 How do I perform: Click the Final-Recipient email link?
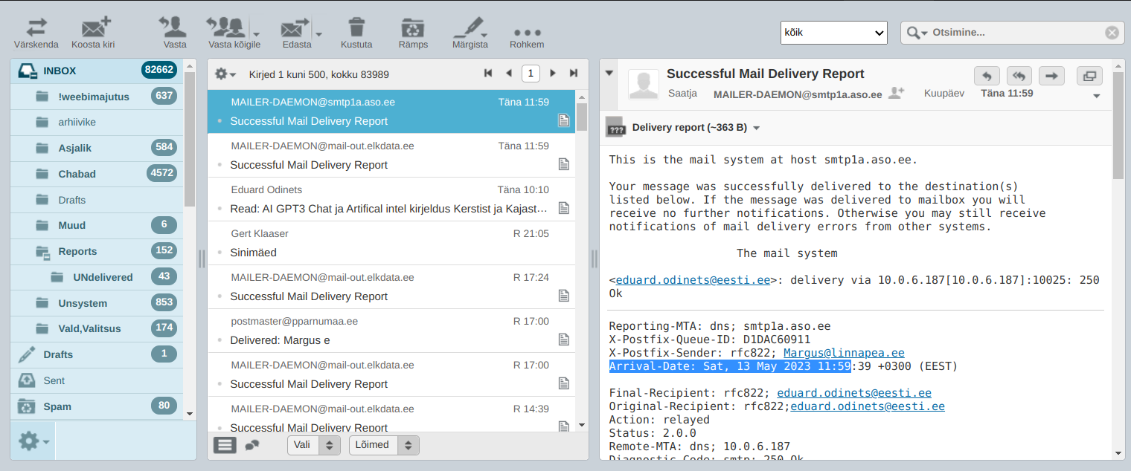854,392
